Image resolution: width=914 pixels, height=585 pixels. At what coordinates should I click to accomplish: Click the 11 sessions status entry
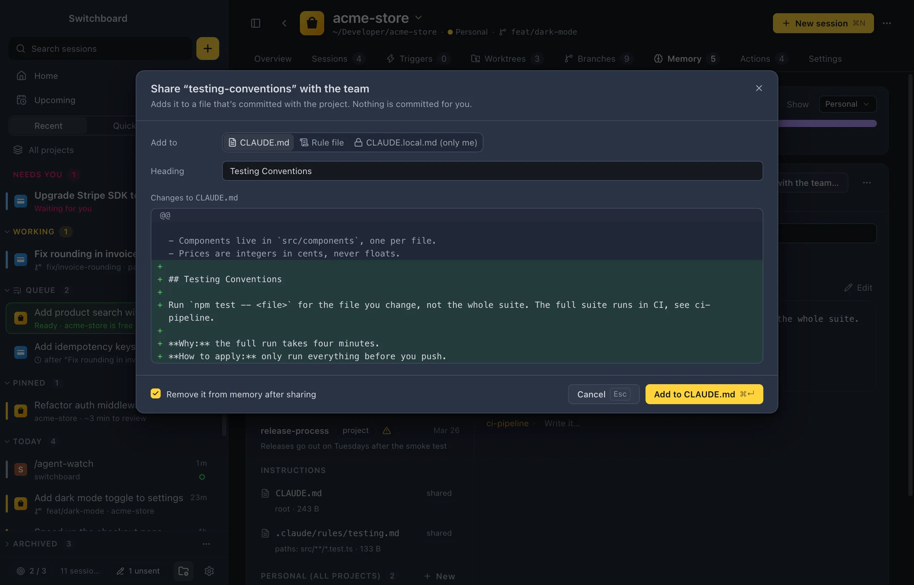(80, 571)
